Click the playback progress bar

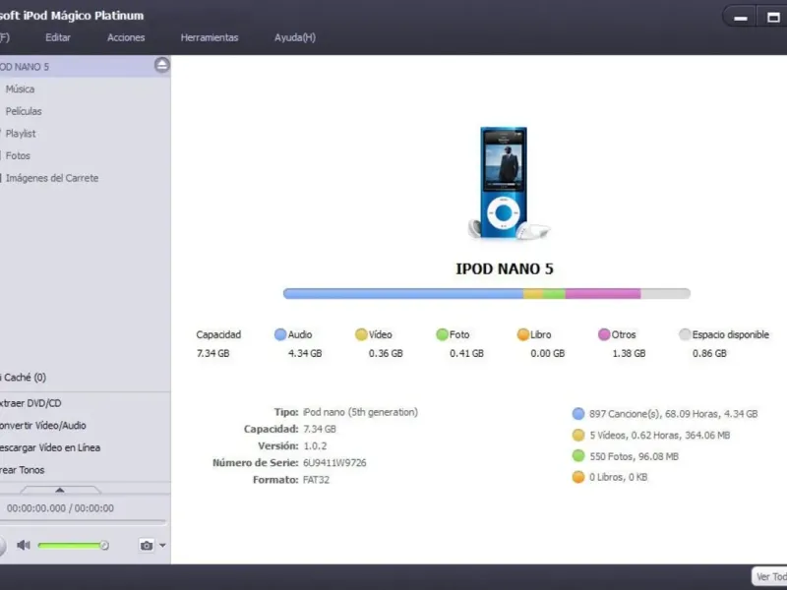pos(83,522)
